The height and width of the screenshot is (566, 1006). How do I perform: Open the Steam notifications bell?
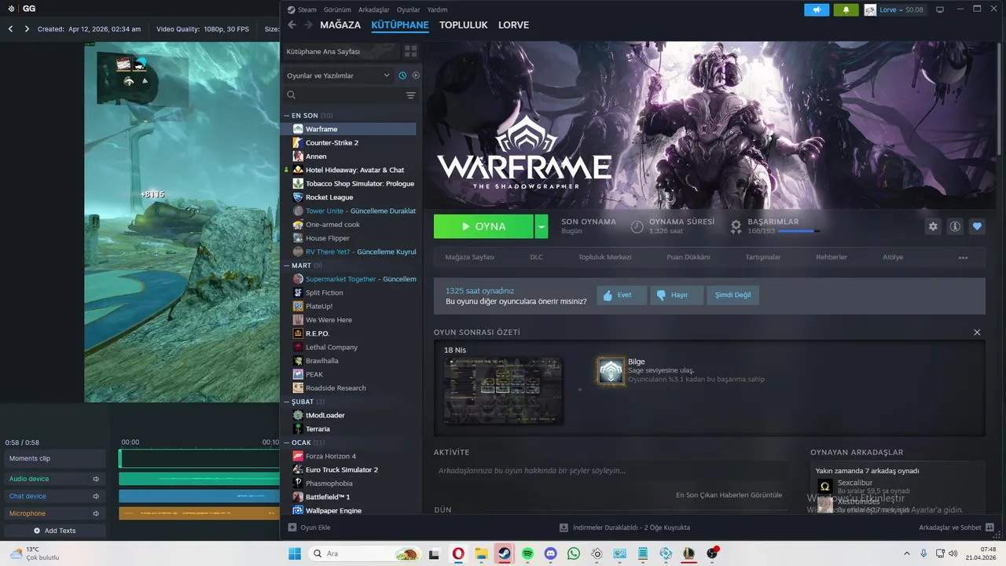pos(846,10)
